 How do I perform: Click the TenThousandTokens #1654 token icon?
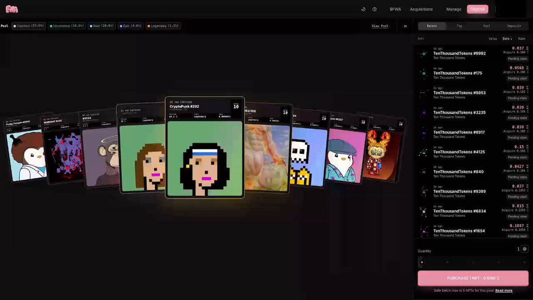pos(424,231)
